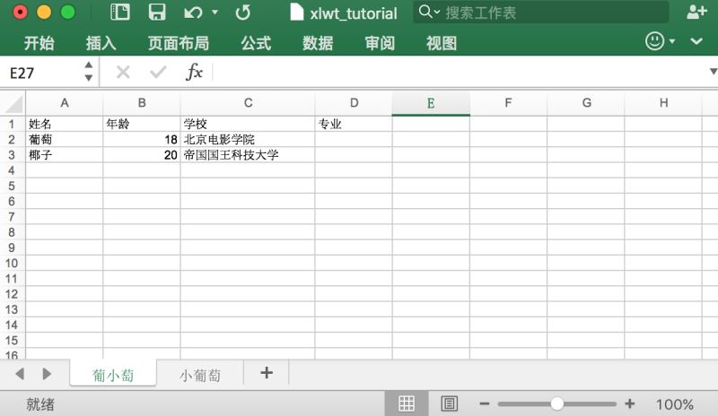Switch to normal grid view

click(x=407, y=403)
